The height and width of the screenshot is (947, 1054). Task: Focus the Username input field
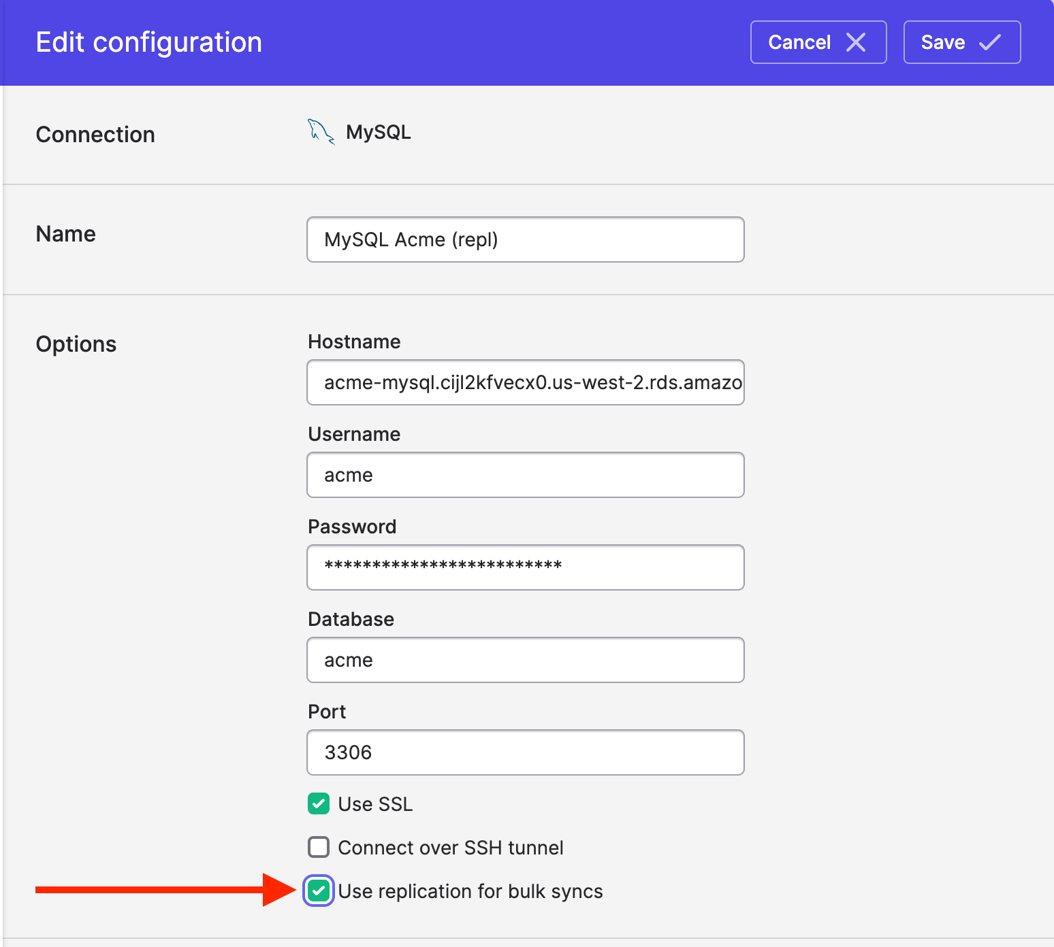526,475
